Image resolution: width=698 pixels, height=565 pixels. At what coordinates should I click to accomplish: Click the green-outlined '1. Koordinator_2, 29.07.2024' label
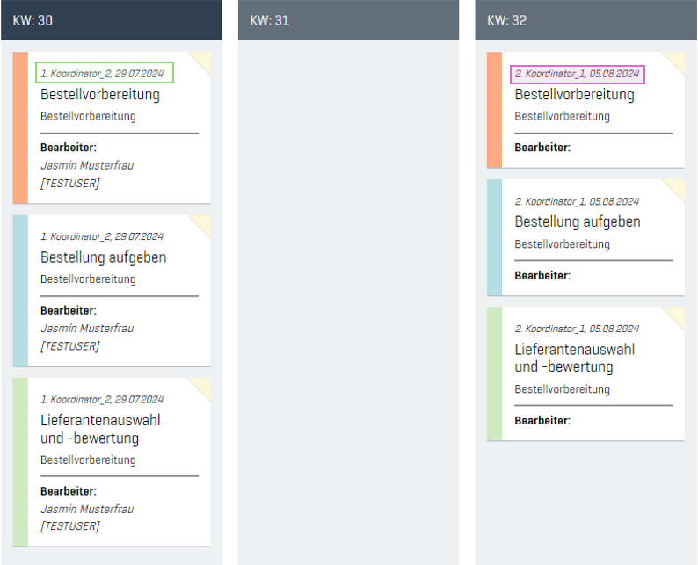pos(104,73)
